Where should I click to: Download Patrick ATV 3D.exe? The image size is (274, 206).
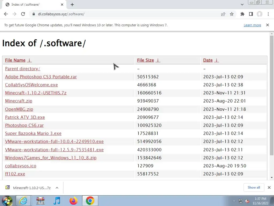(x=25, y=117)
